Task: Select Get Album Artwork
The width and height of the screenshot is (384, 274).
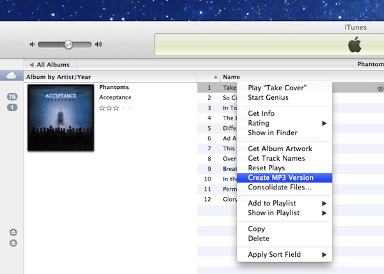Action: point(284,149)
